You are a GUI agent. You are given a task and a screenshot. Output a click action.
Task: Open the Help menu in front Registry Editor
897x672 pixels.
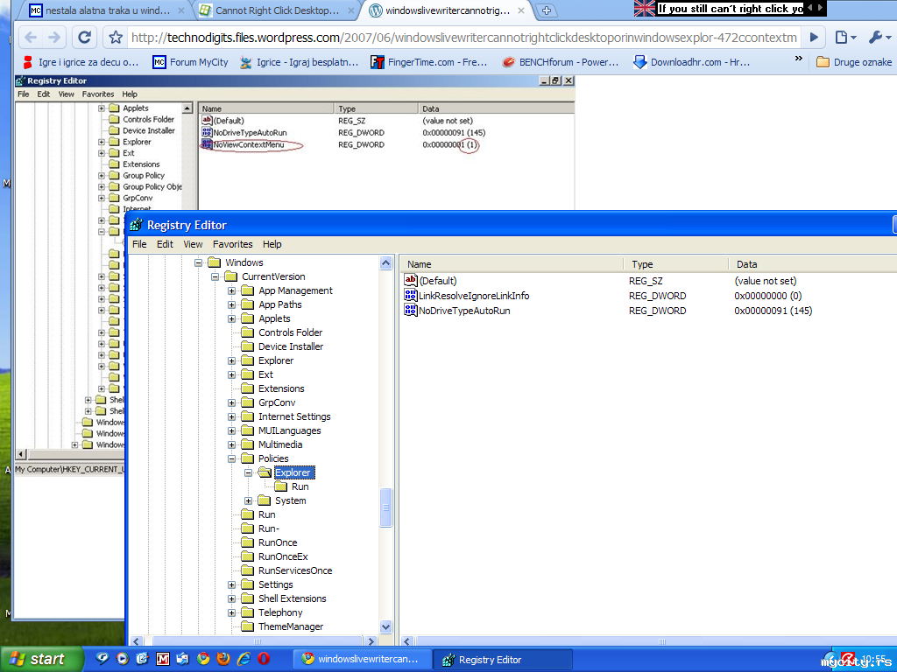coord(272,244)
